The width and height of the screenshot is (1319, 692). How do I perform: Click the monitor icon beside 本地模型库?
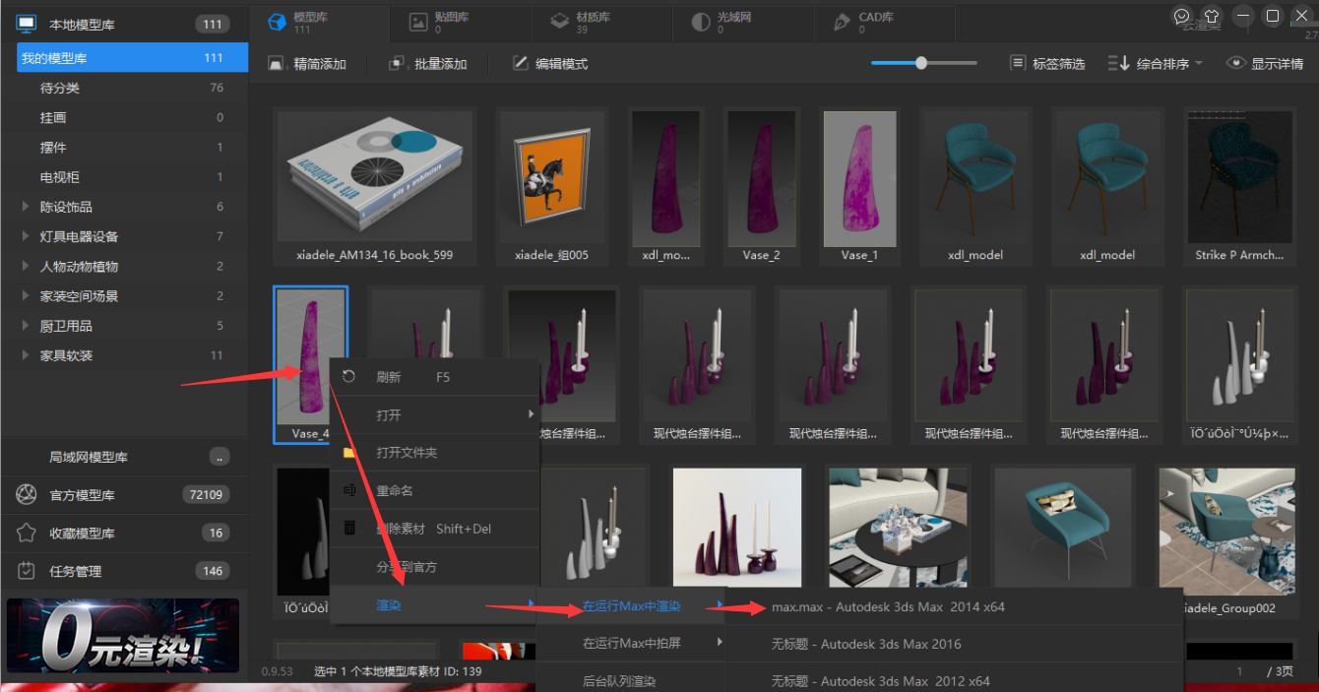click(x=28, y=24)
